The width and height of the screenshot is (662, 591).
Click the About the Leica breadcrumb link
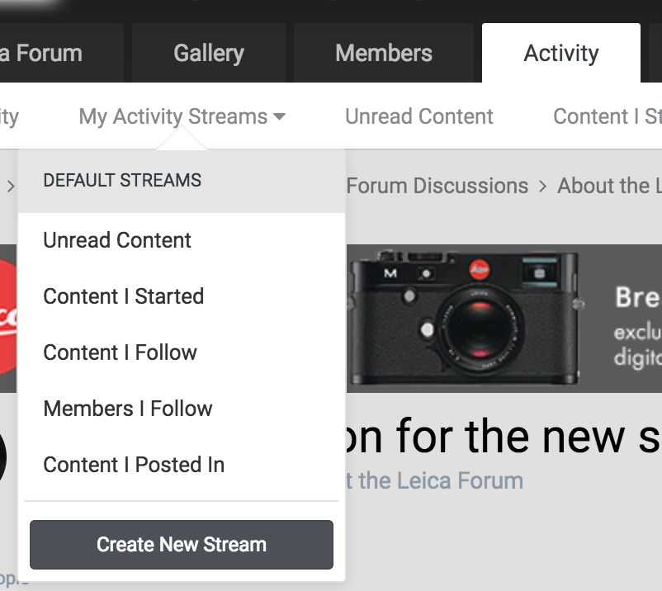click(x=609, y=186)
